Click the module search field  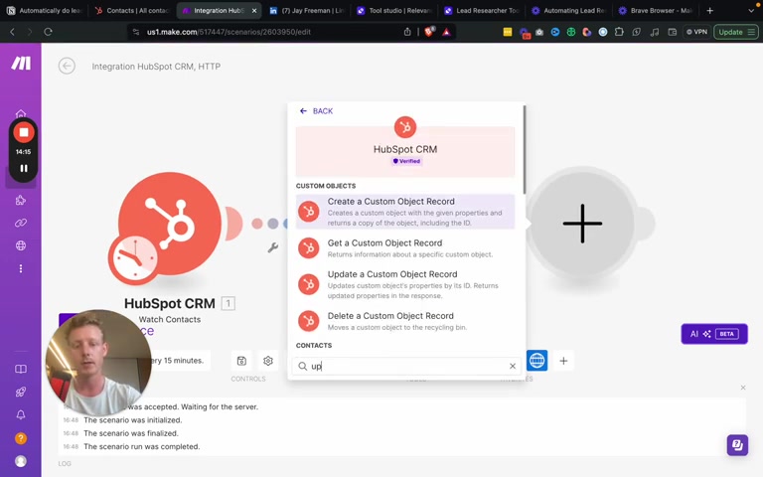point(406,366)
